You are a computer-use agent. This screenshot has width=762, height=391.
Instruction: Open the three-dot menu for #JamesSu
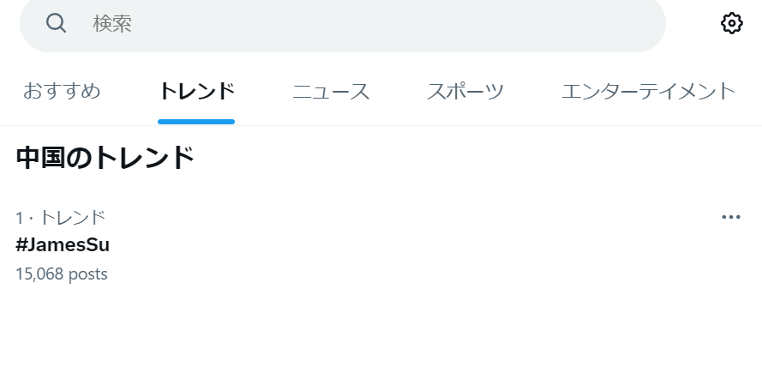point(731,217)
